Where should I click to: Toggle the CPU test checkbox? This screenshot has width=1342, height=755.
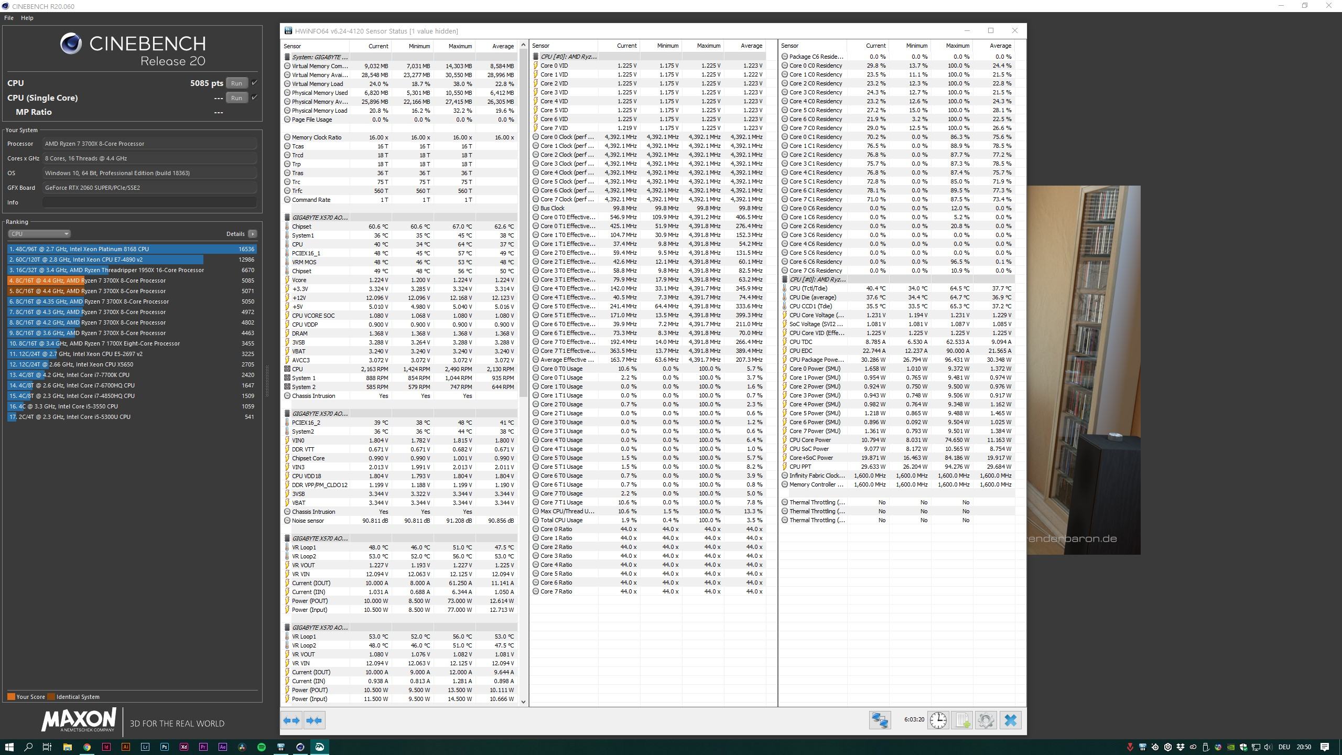(x=254, y=83)
